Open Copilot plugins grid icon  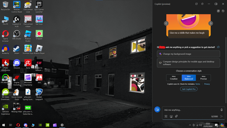(x=218, y=11)
